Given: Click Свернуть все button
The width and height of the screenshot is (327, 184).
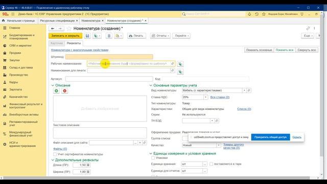Looking at the screenshot, I should pyautogui.click(x=307, y=50).
